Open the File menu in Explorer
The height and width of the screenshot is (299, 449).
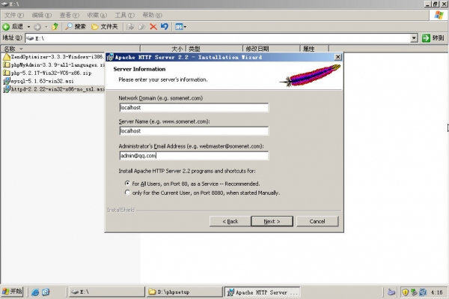tap(14, 15)
